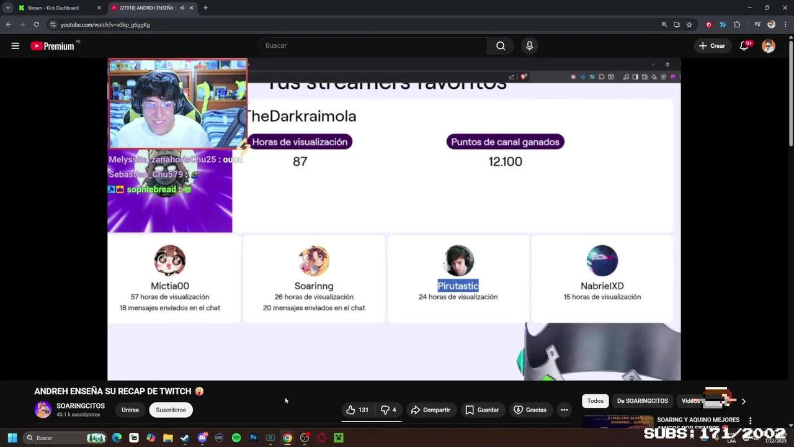Close the Kick Dashboard tab
794x447 pixels.
[99, 8]
